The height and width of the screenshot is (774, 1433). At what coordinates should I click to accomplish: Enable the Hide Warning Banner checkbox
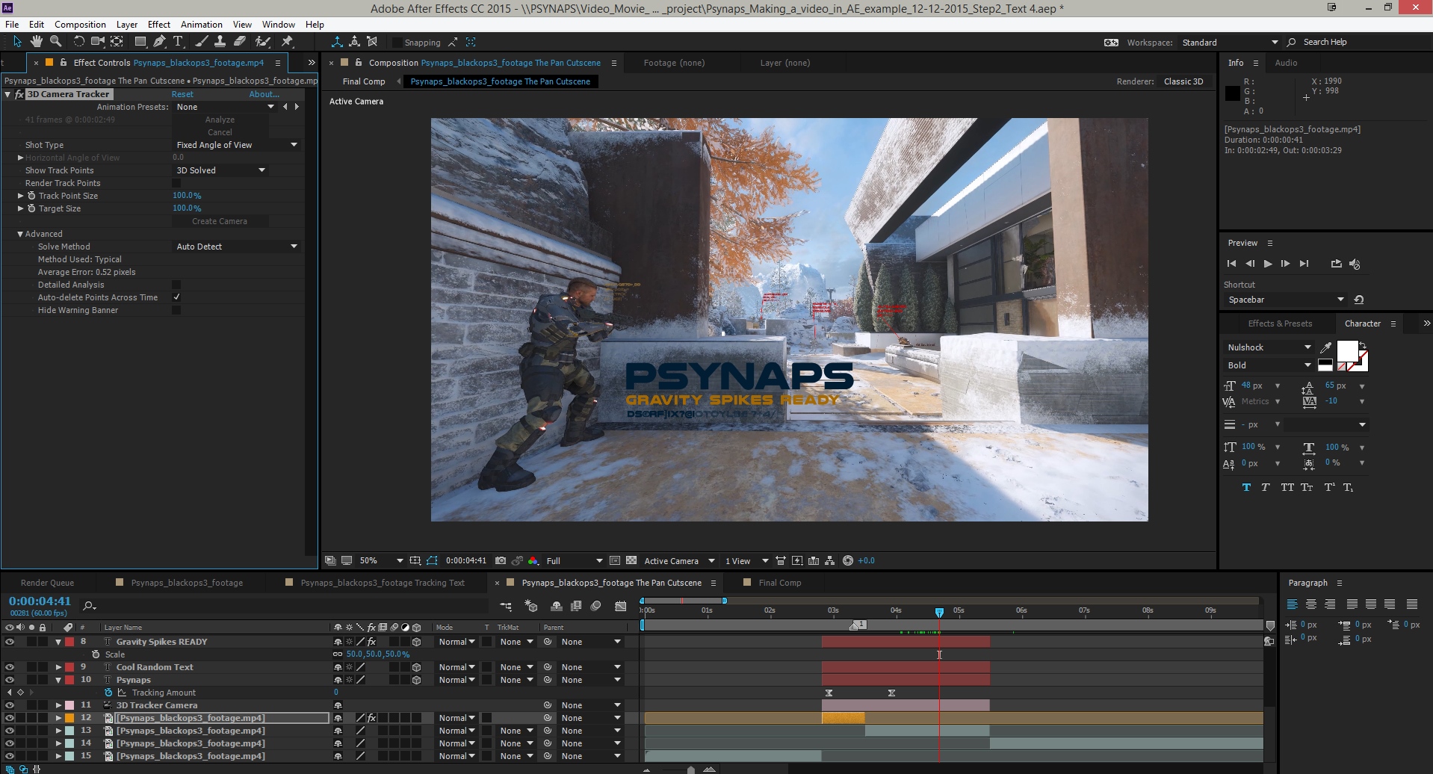click(x=176, y=310)
